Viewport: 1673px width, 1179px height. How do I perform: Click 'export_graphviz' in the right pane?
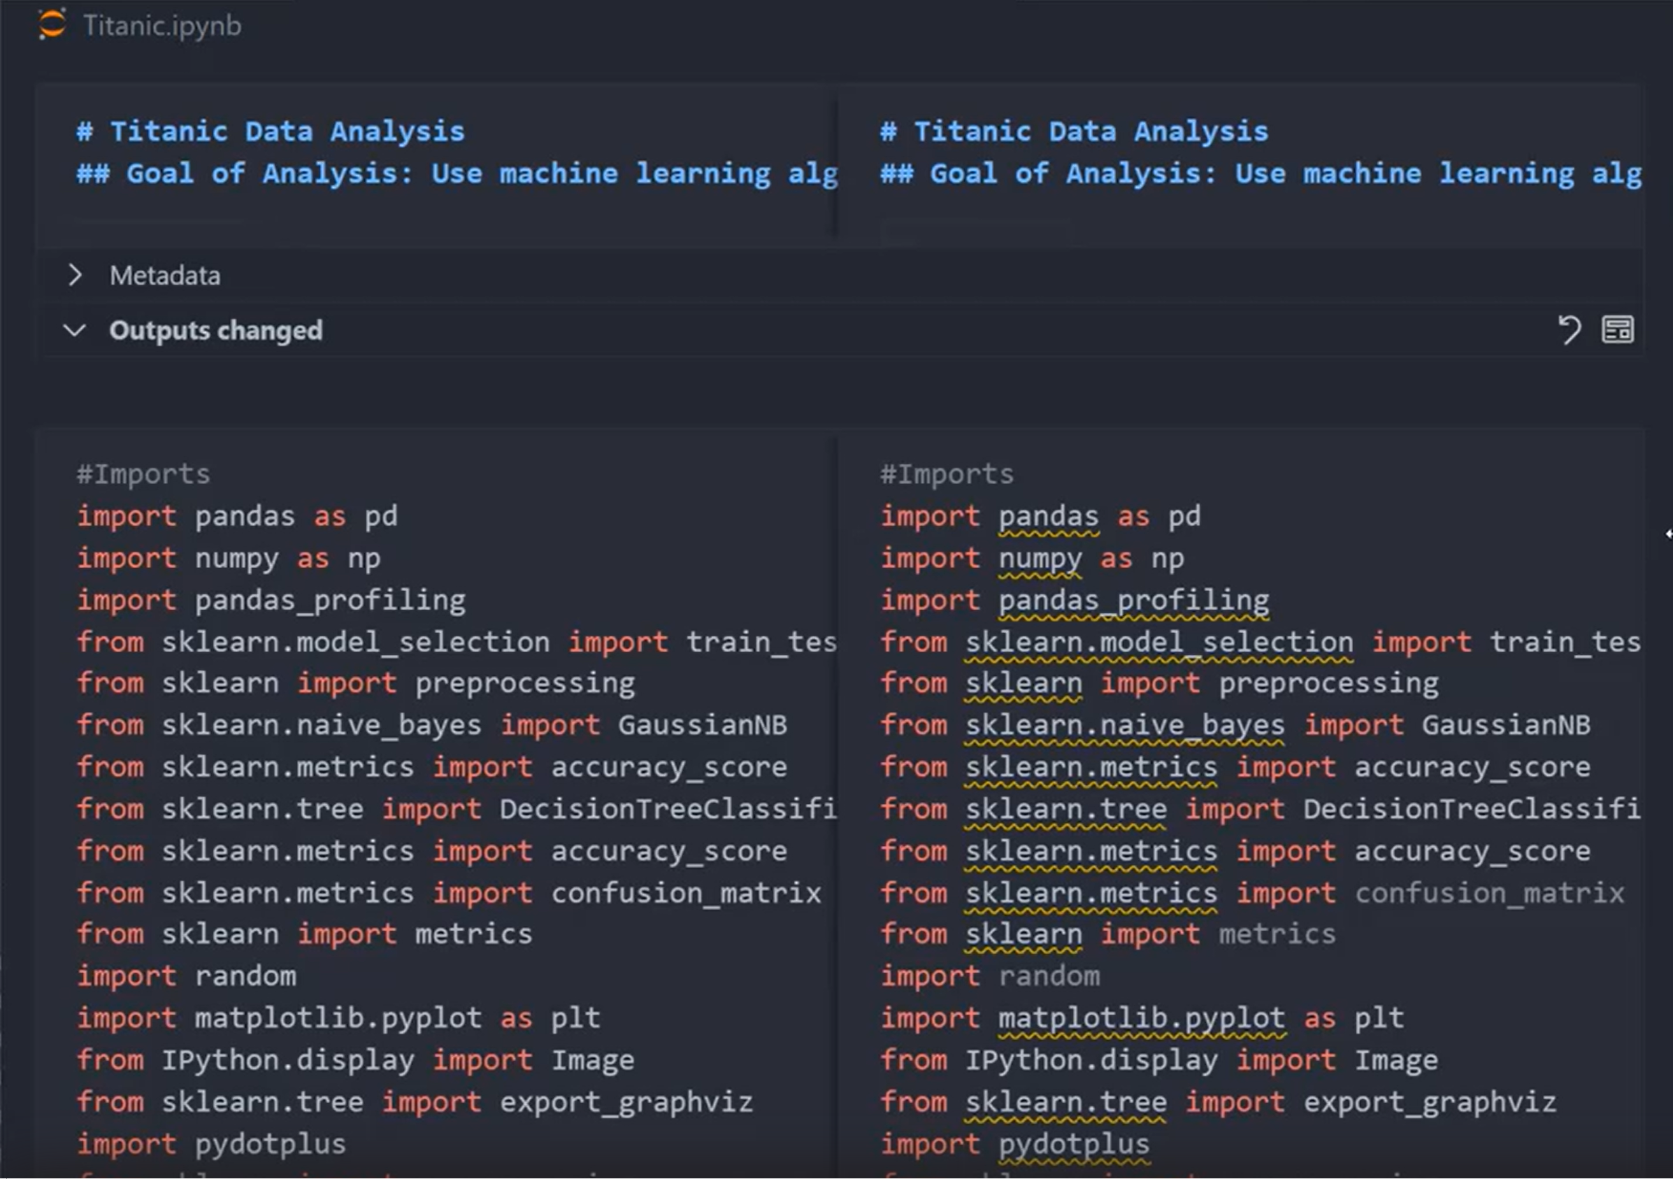pos(1430,1103)
